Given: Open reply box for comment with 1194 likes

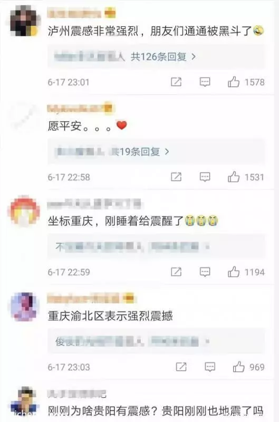Looking at the screenshot, I should [x=205, y=272].
